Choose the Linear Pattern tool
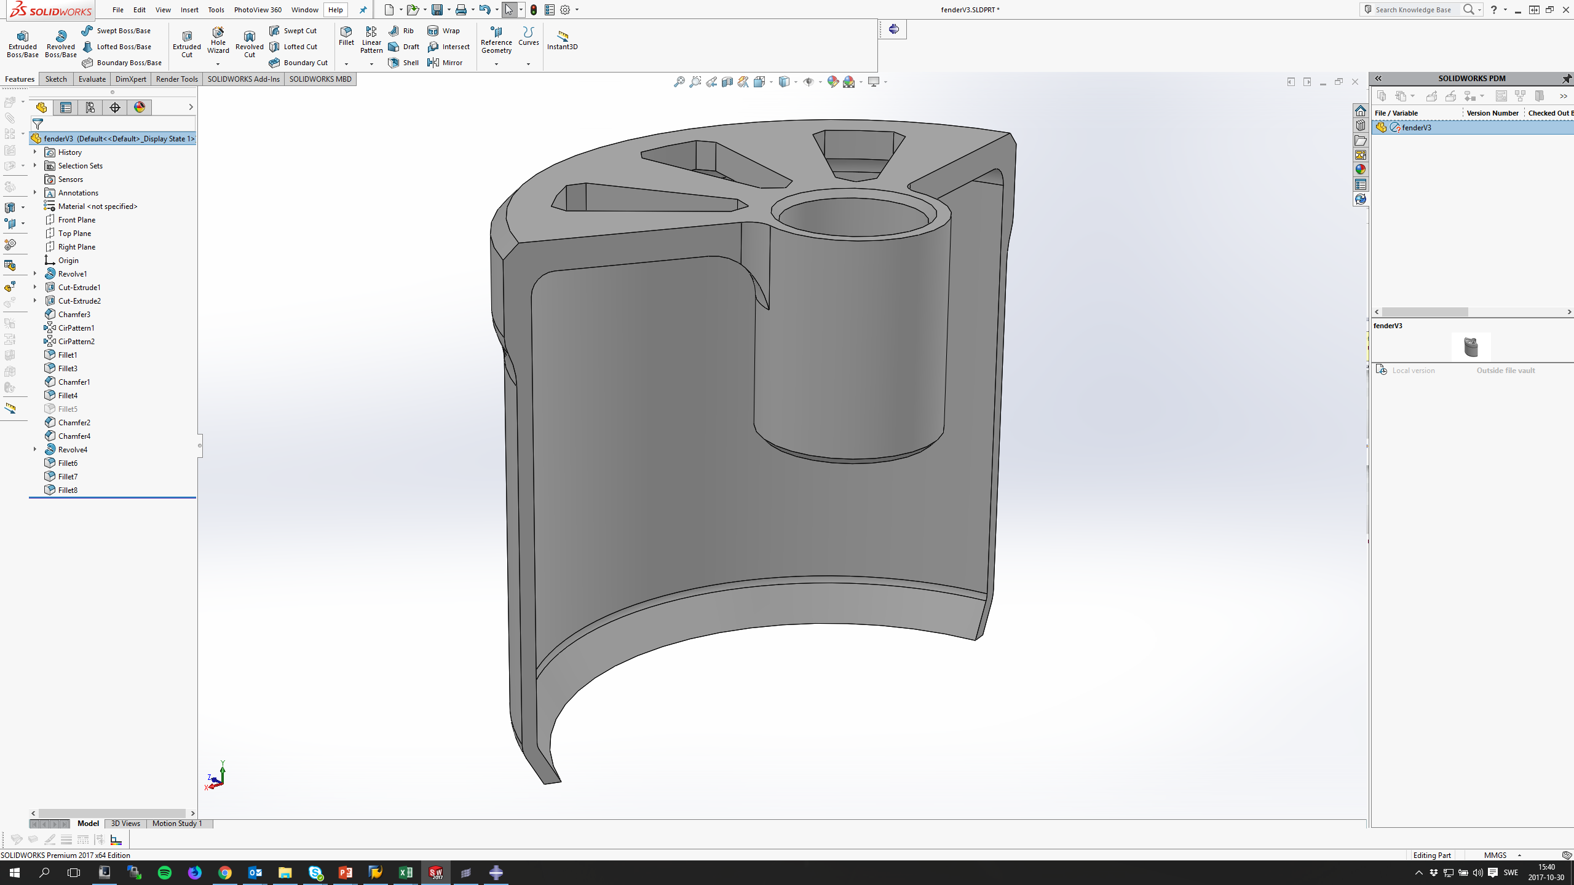1574x885 pixels. pyautogui.click(x=371, y=40)
